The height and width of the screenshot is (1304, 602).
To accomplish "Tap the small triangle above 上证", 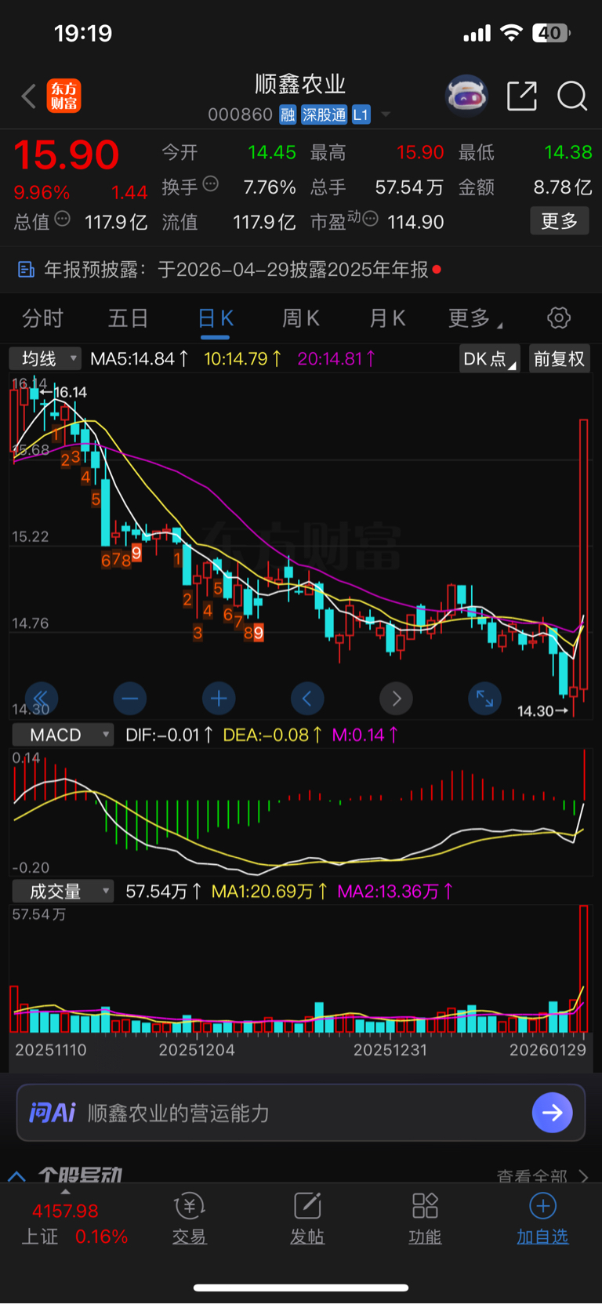I will (65, 1191).
